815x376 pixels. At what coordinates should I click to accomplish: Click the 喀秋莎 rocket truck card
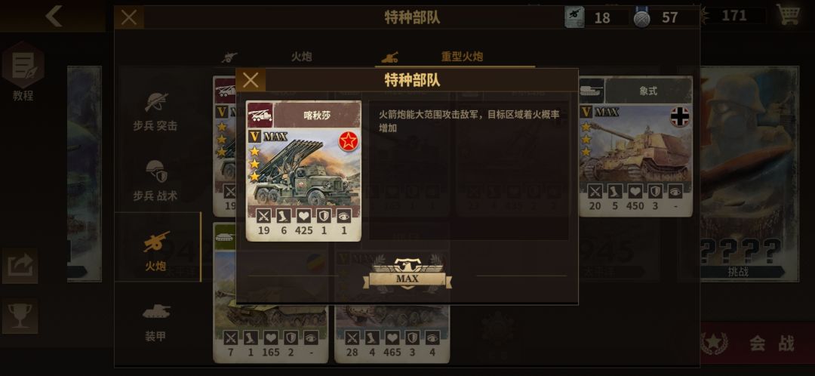303,171
